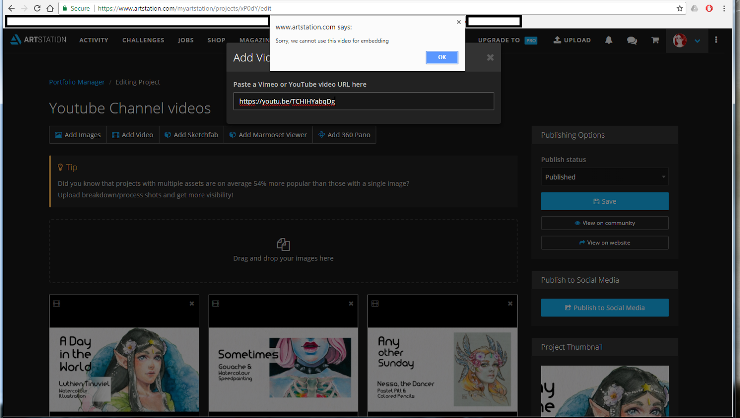Click OK in the alert dialog
The width and height of the screenshot is (740, 418).
[442, 57]
